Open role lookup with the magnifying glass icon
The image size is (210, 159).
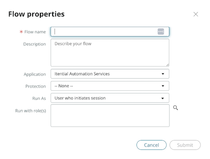click(x=175, y=107)
